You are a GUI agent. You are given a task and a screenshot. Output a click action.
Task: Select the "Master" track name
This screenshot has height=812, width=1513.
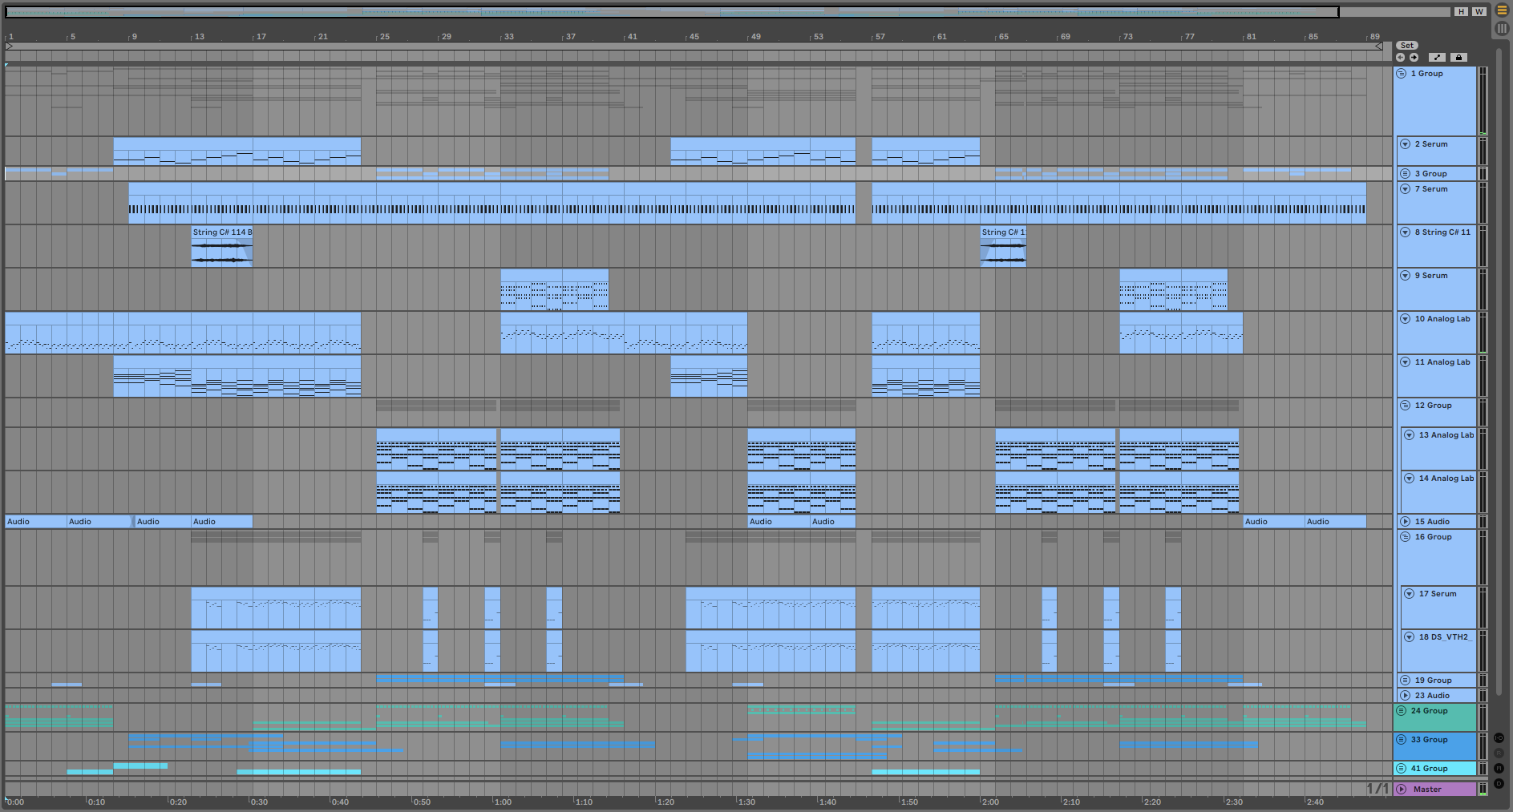tap(1427, 790)
